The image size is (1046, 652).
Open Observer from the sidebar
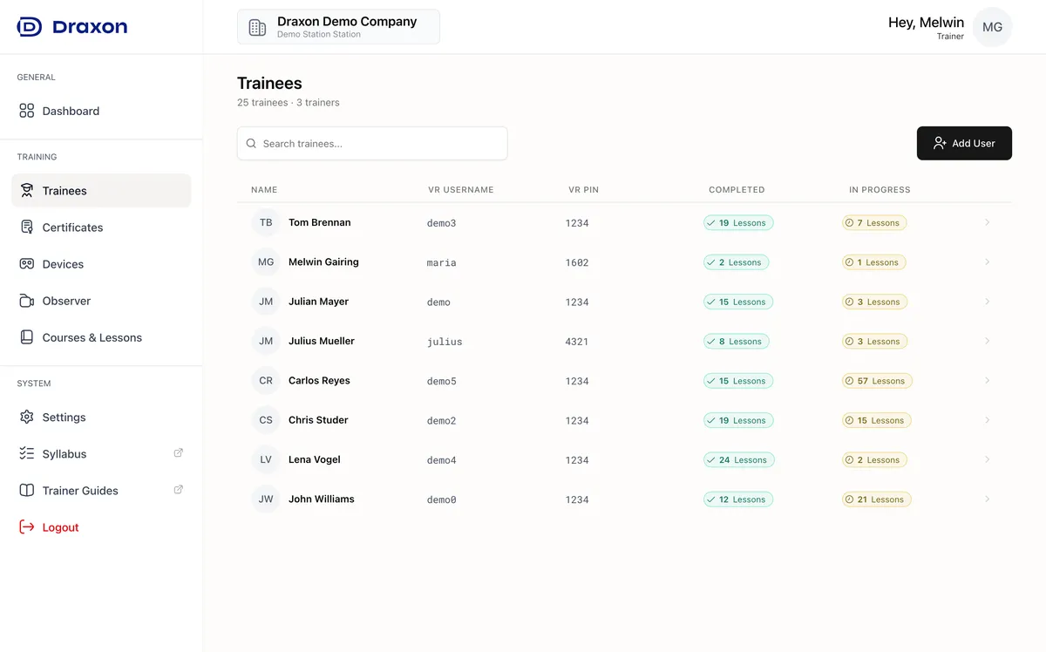pyautogui.click(x=101, y=301)
